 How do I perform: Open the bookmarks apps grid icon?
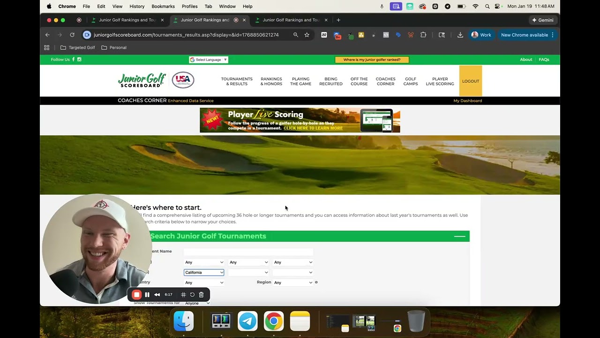tap(47, 47)
